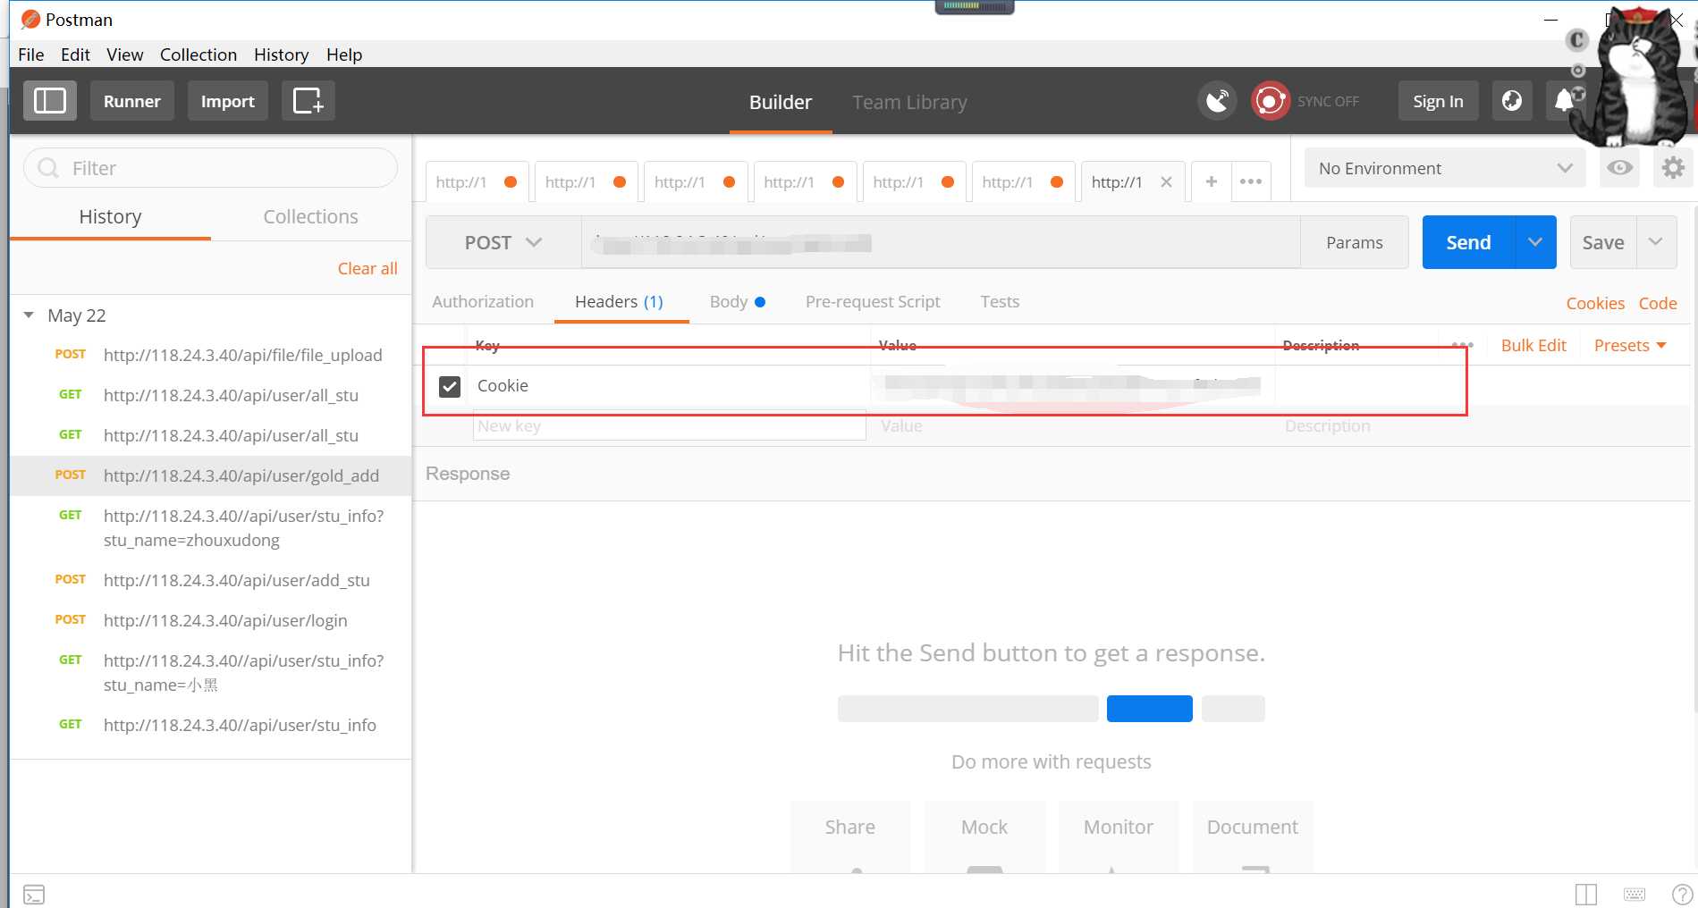Open the Cookies link
The image size is (1698, 908).
(x=1595, y=303)
